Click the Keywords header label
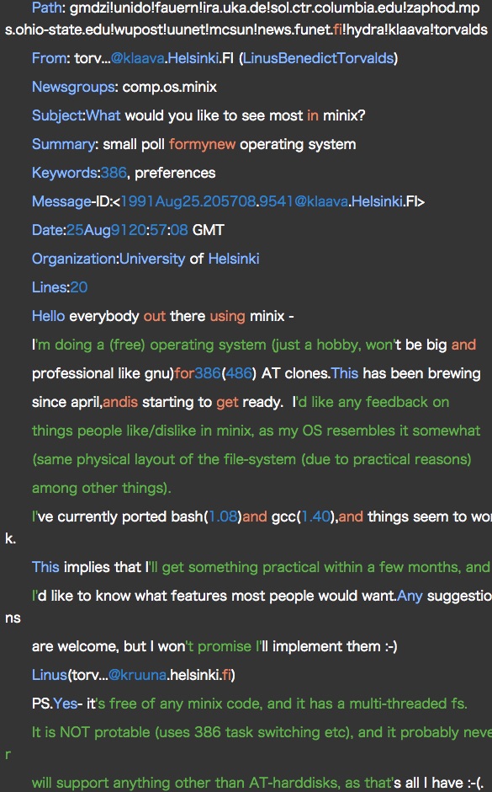492x792 pixels. (64, 173)
